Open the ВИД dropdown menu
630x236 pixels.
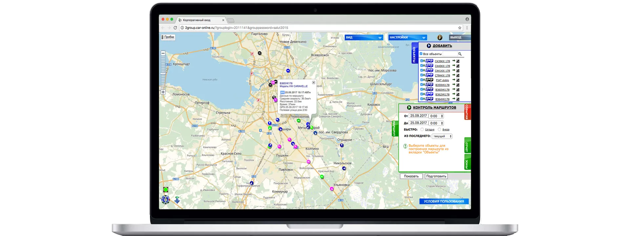[364, 37]
